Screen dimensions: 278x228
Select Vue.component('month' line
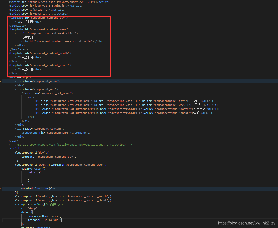click(64, 196)
